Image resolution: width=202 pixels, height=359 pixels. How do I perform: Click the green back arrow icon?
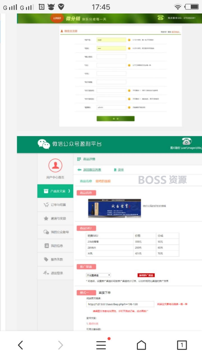pos(79,170)
